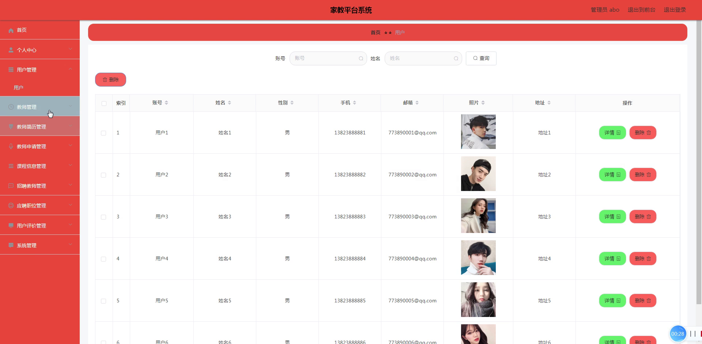Check the checkbox for row 用户5
This screenshot has width=702, height=344.
tap(103, 301)
